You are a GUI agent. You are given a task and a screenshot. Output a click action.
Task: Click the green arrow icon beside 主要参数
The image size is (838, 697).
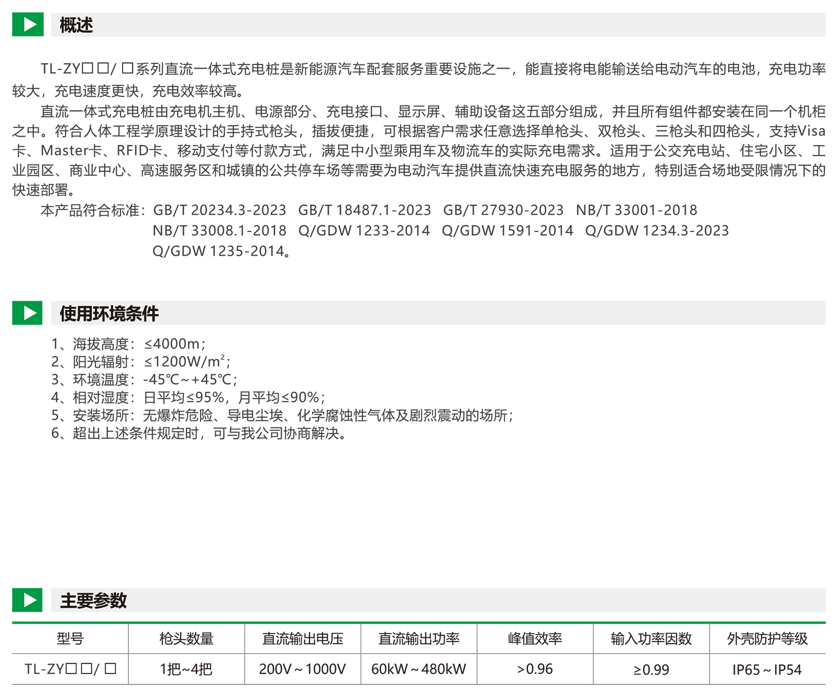point(27,600)
